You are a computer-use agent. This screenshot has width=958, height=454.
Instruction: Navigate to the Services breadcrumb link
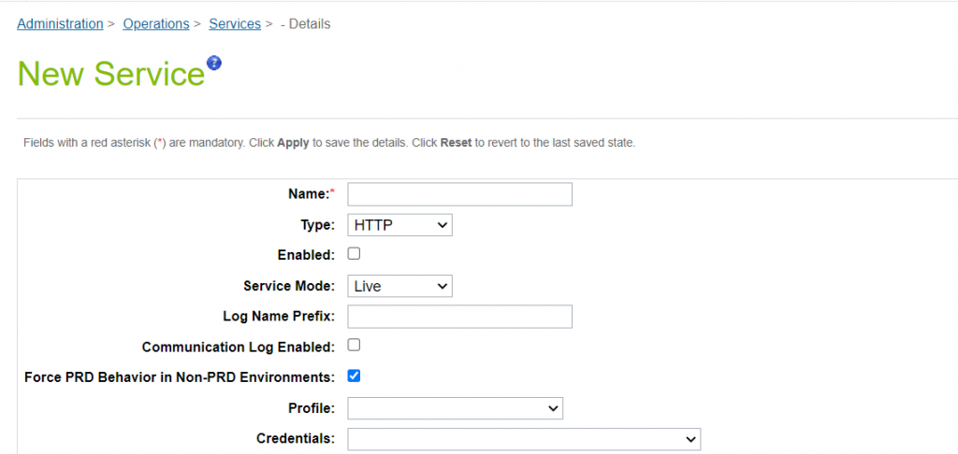tap(235, 23)
